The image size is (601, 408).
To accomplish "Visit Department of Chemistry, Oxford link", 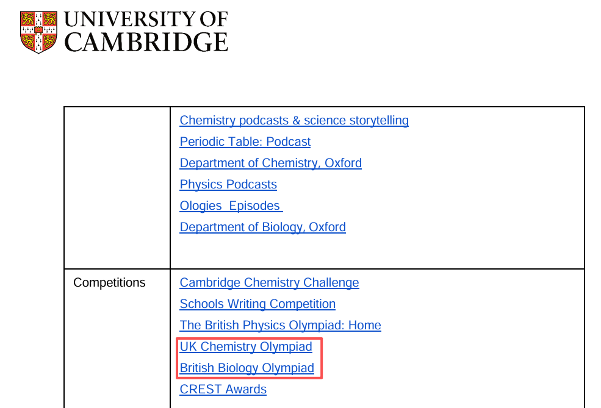I will (270, 163).
